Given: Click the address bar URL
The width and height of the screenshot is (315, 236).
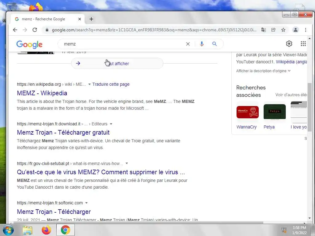Looking at the screenshot, I should 154,30.
